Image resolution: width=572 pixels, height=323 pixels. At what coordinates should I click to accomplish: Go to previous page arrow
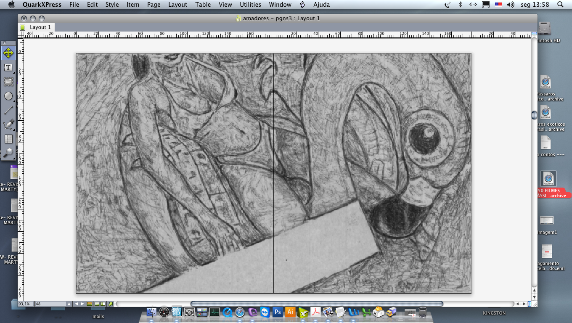[x=77, y=304]
